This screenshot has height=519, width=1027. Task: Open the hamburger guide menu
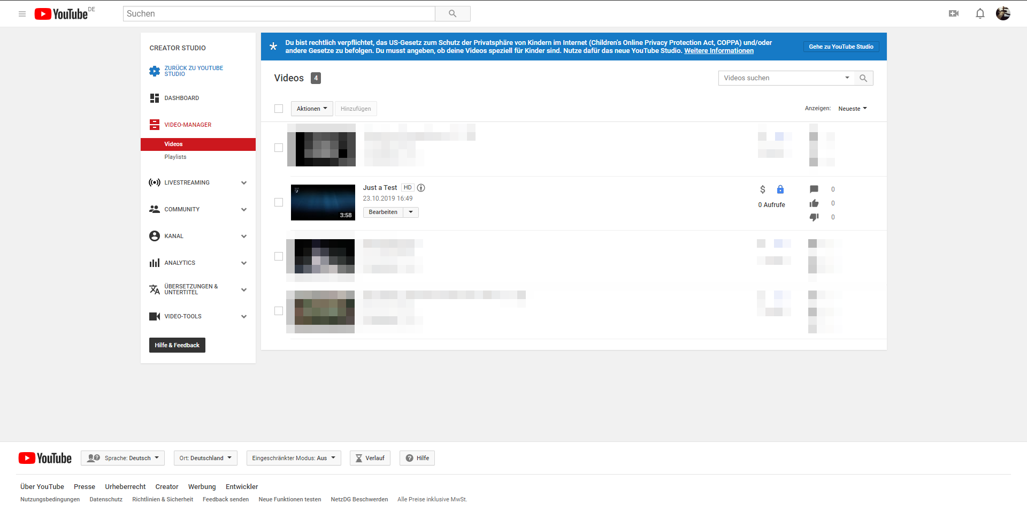point(22,14)
